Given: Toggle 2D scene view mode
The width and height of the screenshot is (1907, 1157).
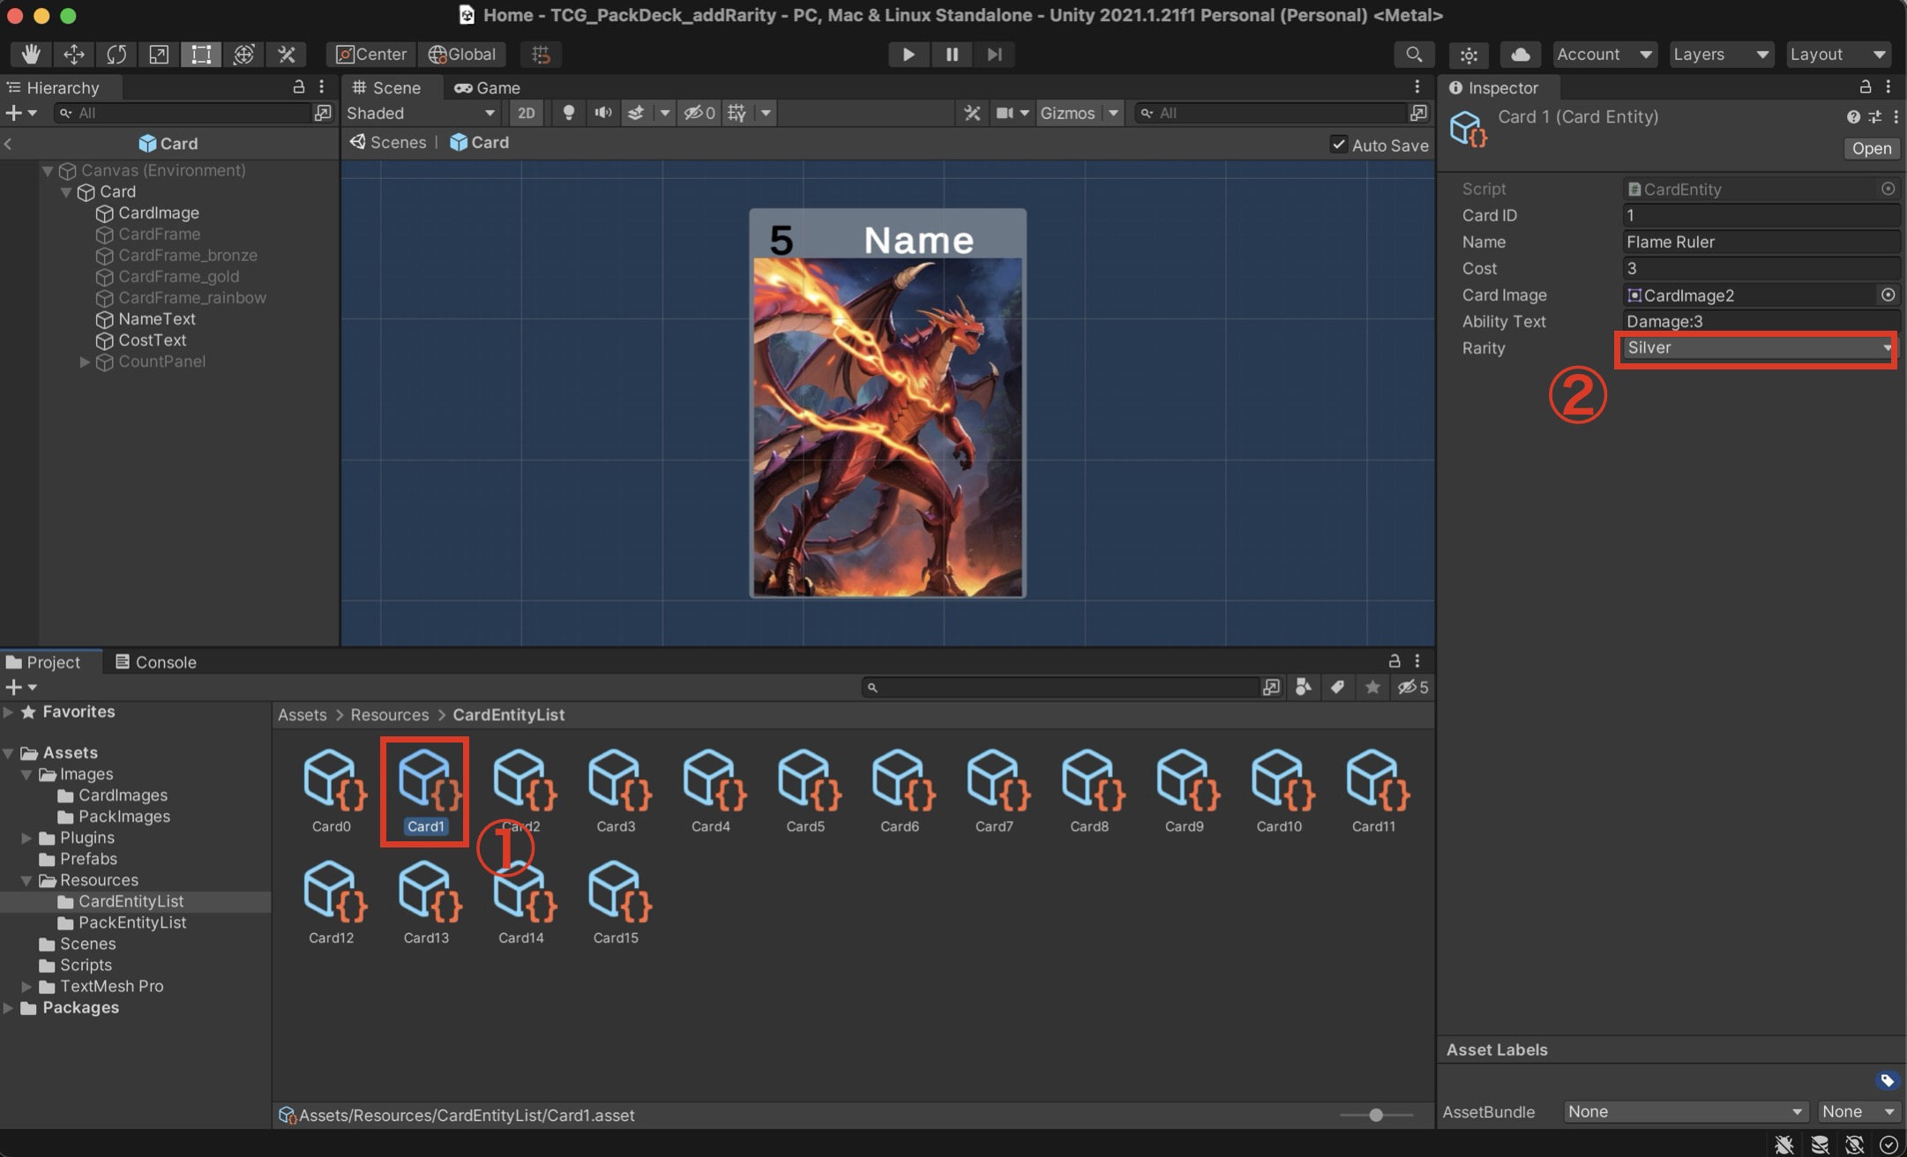Looking at the screenshot, I should coord(526,113).
